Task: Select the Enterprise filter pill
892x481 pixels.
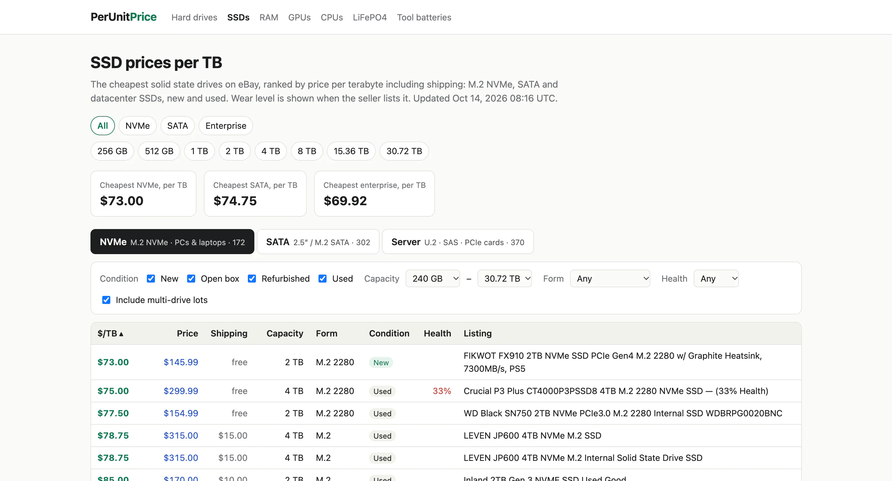Action: coord(226,126)
